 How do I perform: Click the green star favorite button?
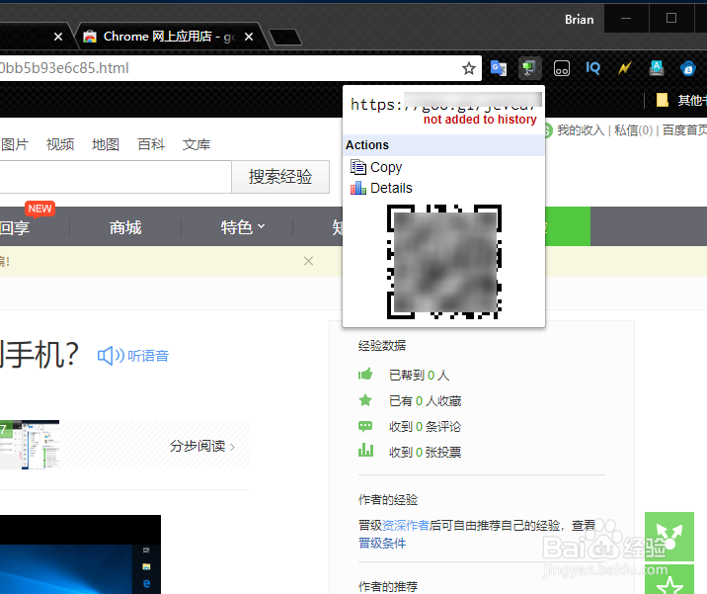pyautogui.click(x=669, y=579)
